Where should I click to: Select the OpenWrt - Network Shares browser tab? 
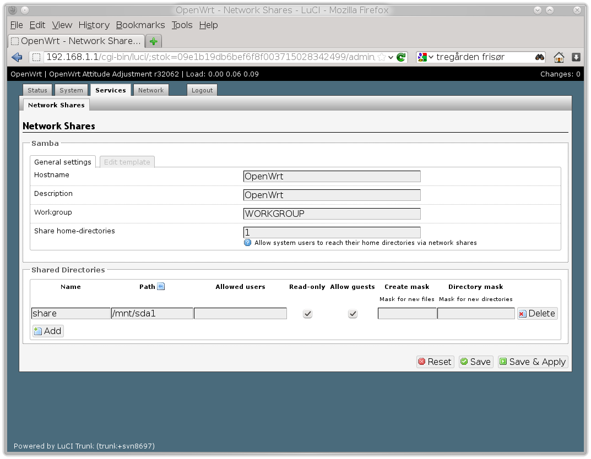pos(77,41)
